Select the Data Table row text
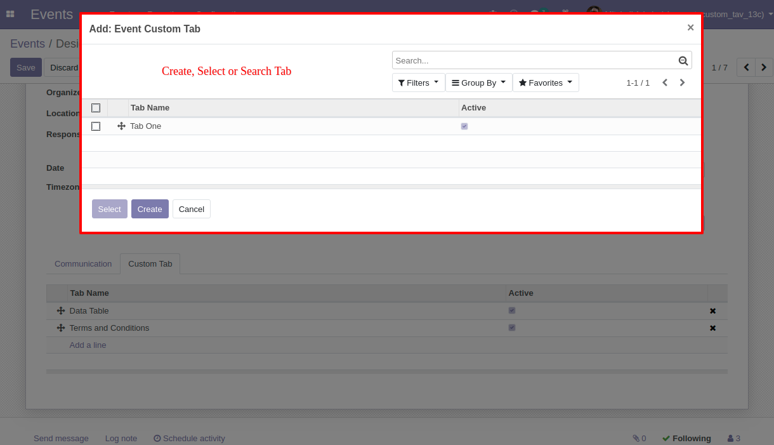 pyautogui.click(x=89, y=311)
